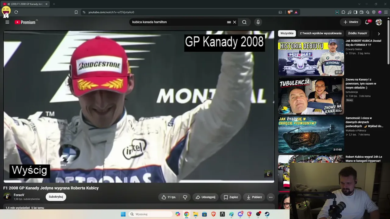Open the Windows Start menu
This screenshot has height=219, width=390.
point(123,214)
